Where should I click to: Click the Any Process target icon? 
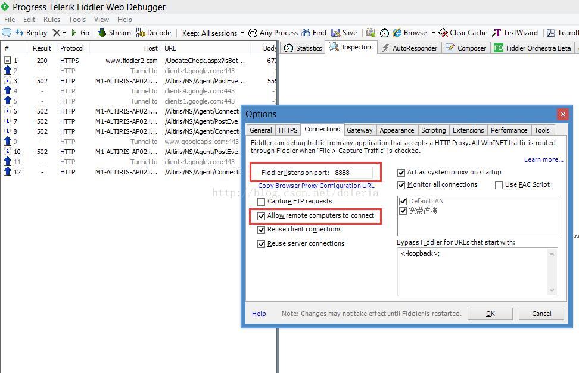(253, 33)
